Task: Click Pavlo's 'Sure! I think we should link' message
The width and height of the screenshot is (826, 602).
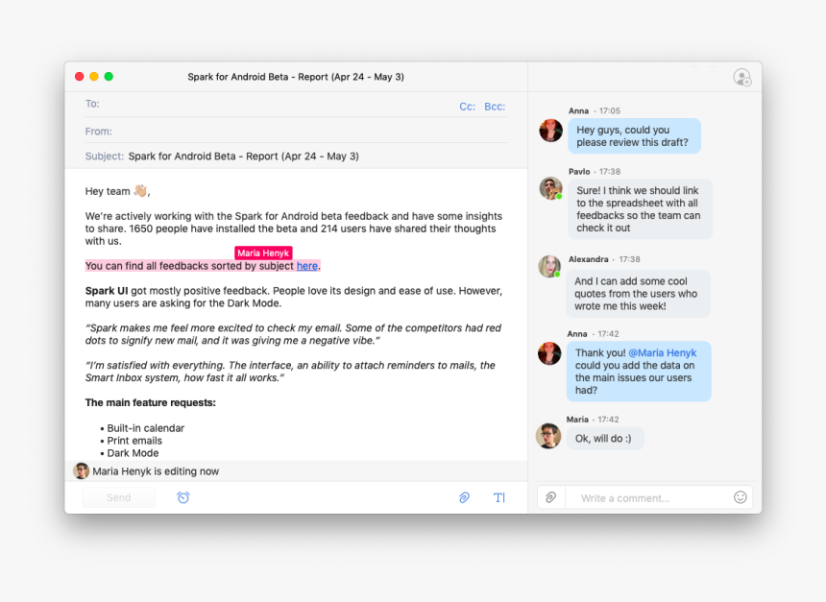Action: [640, 209]
